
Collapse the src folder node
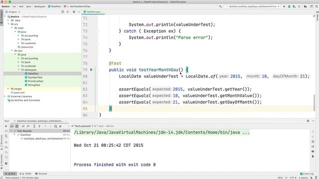pyautogui.click(x=8, y=24)
